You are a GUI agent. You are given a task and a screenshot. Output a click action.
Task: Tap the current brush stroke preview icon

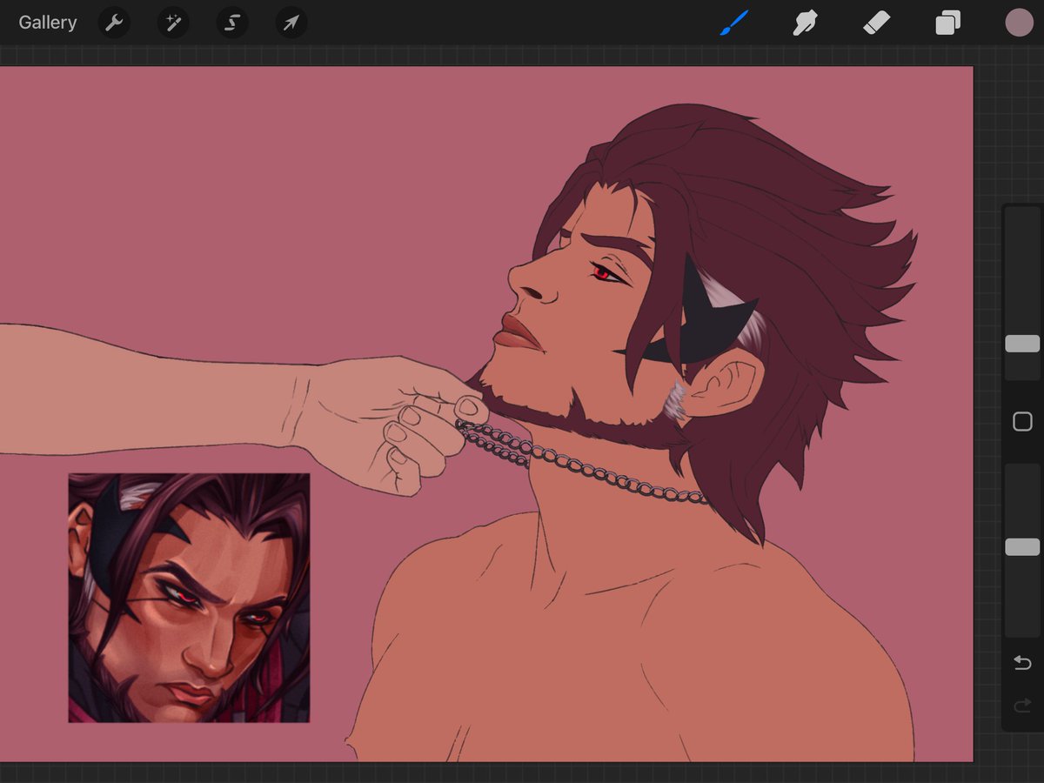(x=733, y=23)
